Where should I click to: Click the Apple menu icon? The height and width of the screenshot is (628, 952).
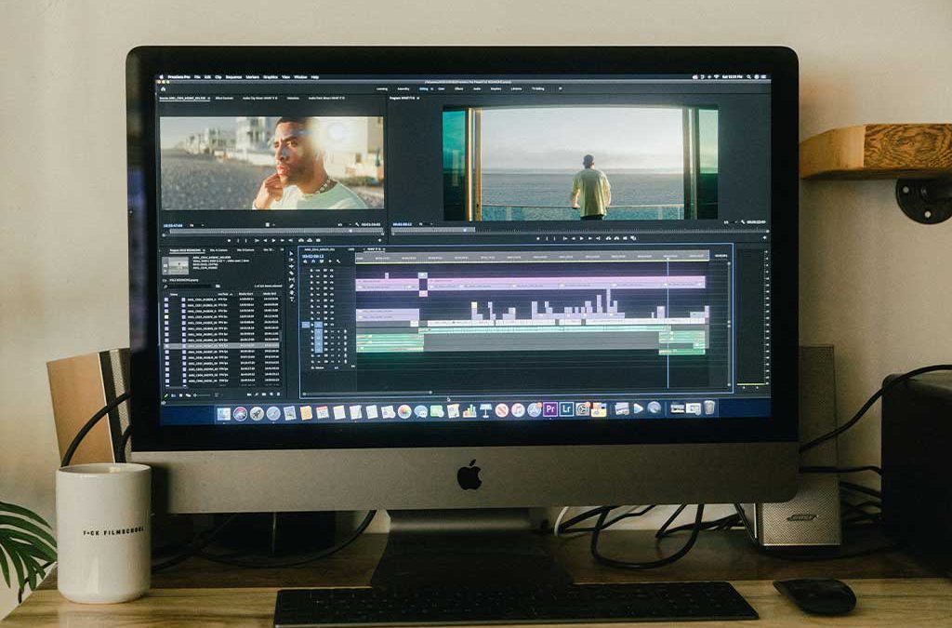click(x=161, y=76)
